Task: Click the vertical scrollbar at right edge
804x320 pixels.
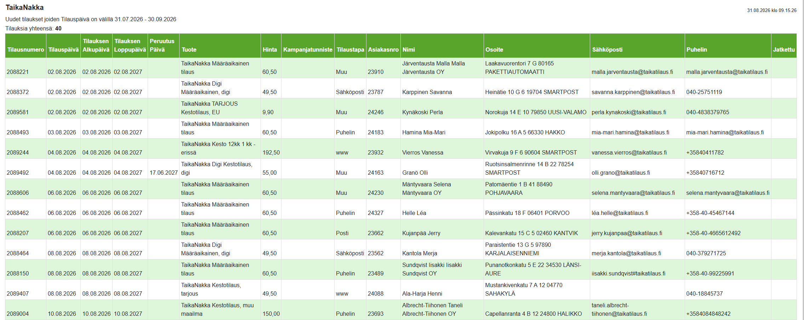Action: click(x=803, y=160)
